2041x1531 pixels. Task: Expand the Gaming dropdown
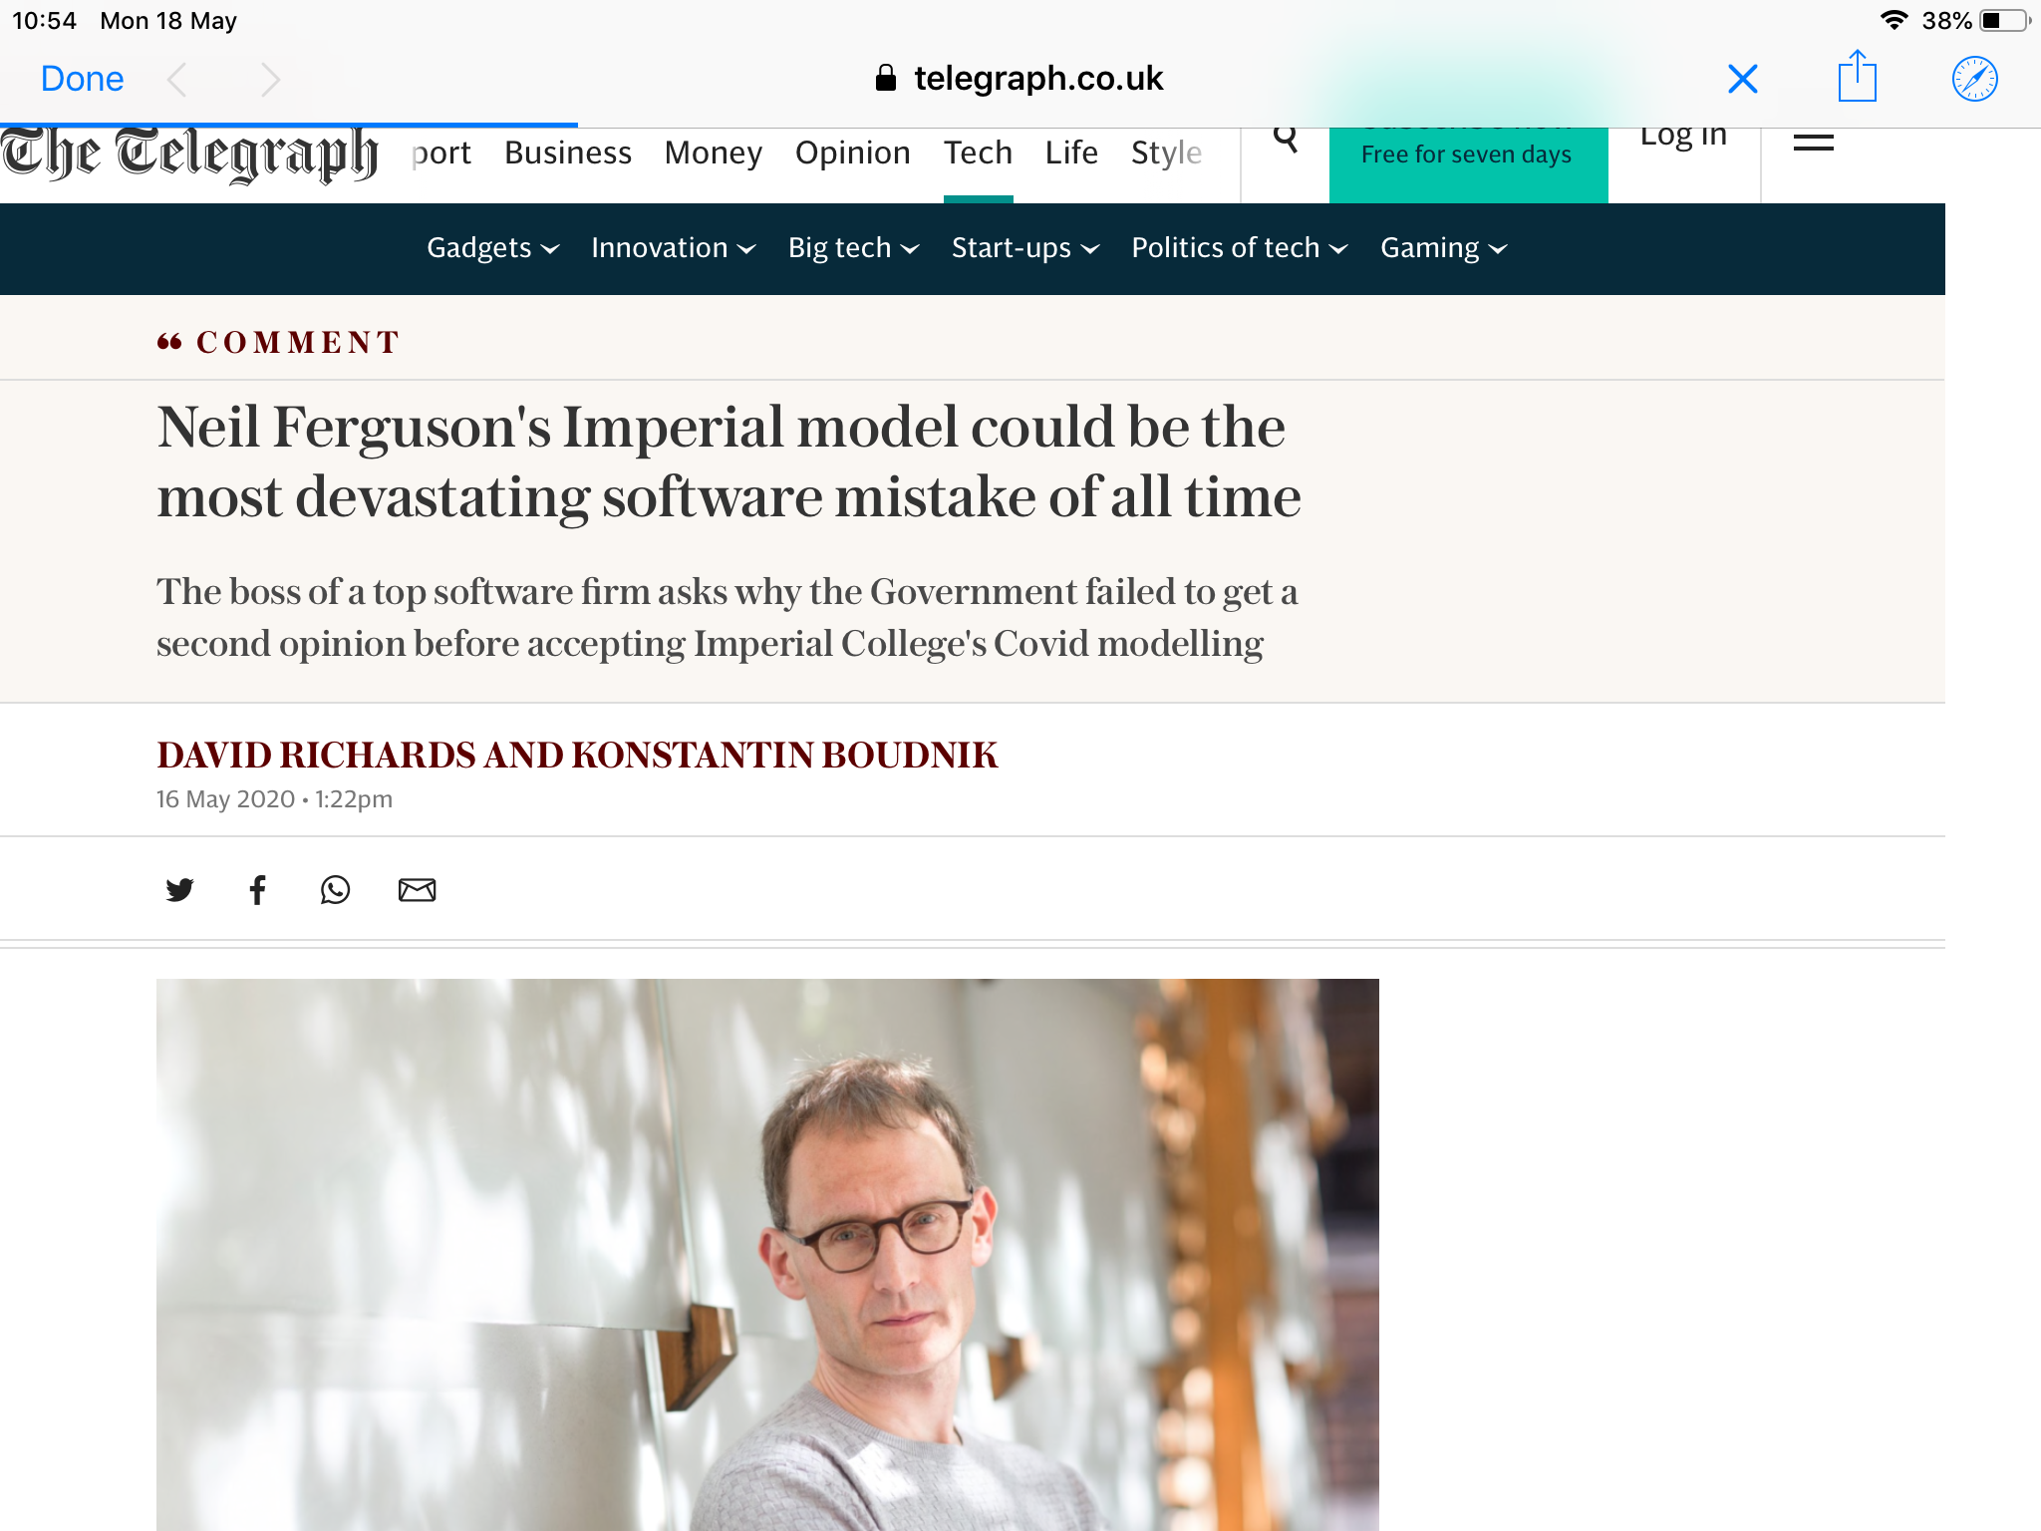(1443, 247)
